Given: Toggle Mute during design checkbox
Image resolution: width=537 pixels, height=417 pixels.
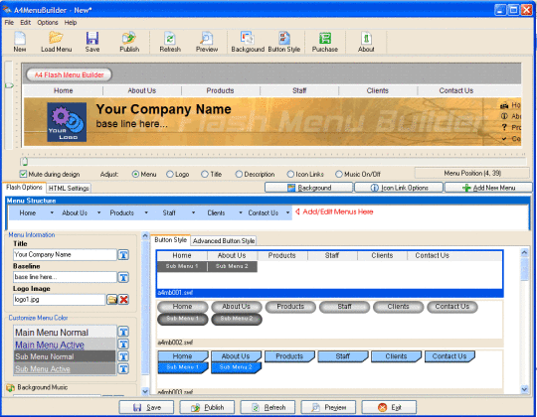Looking at the screenshot, I should [x=23, y=174].
